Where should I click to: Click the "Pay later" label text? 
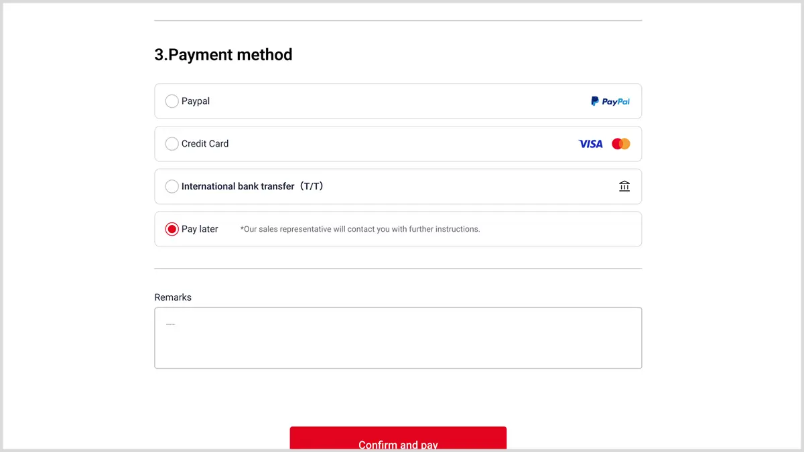[x=200, y=229]
